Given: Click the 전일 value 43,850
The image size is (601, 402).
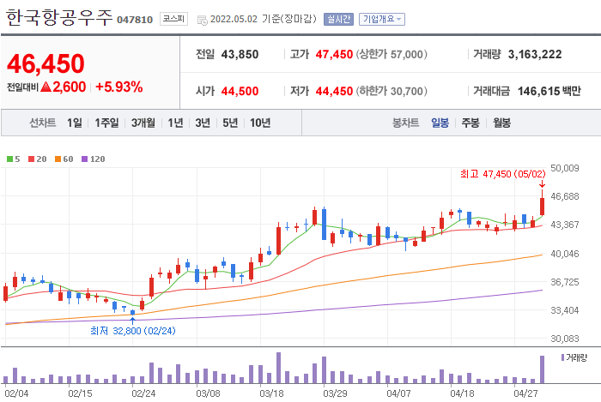Looking at the screenshot, I should point(240,54).
